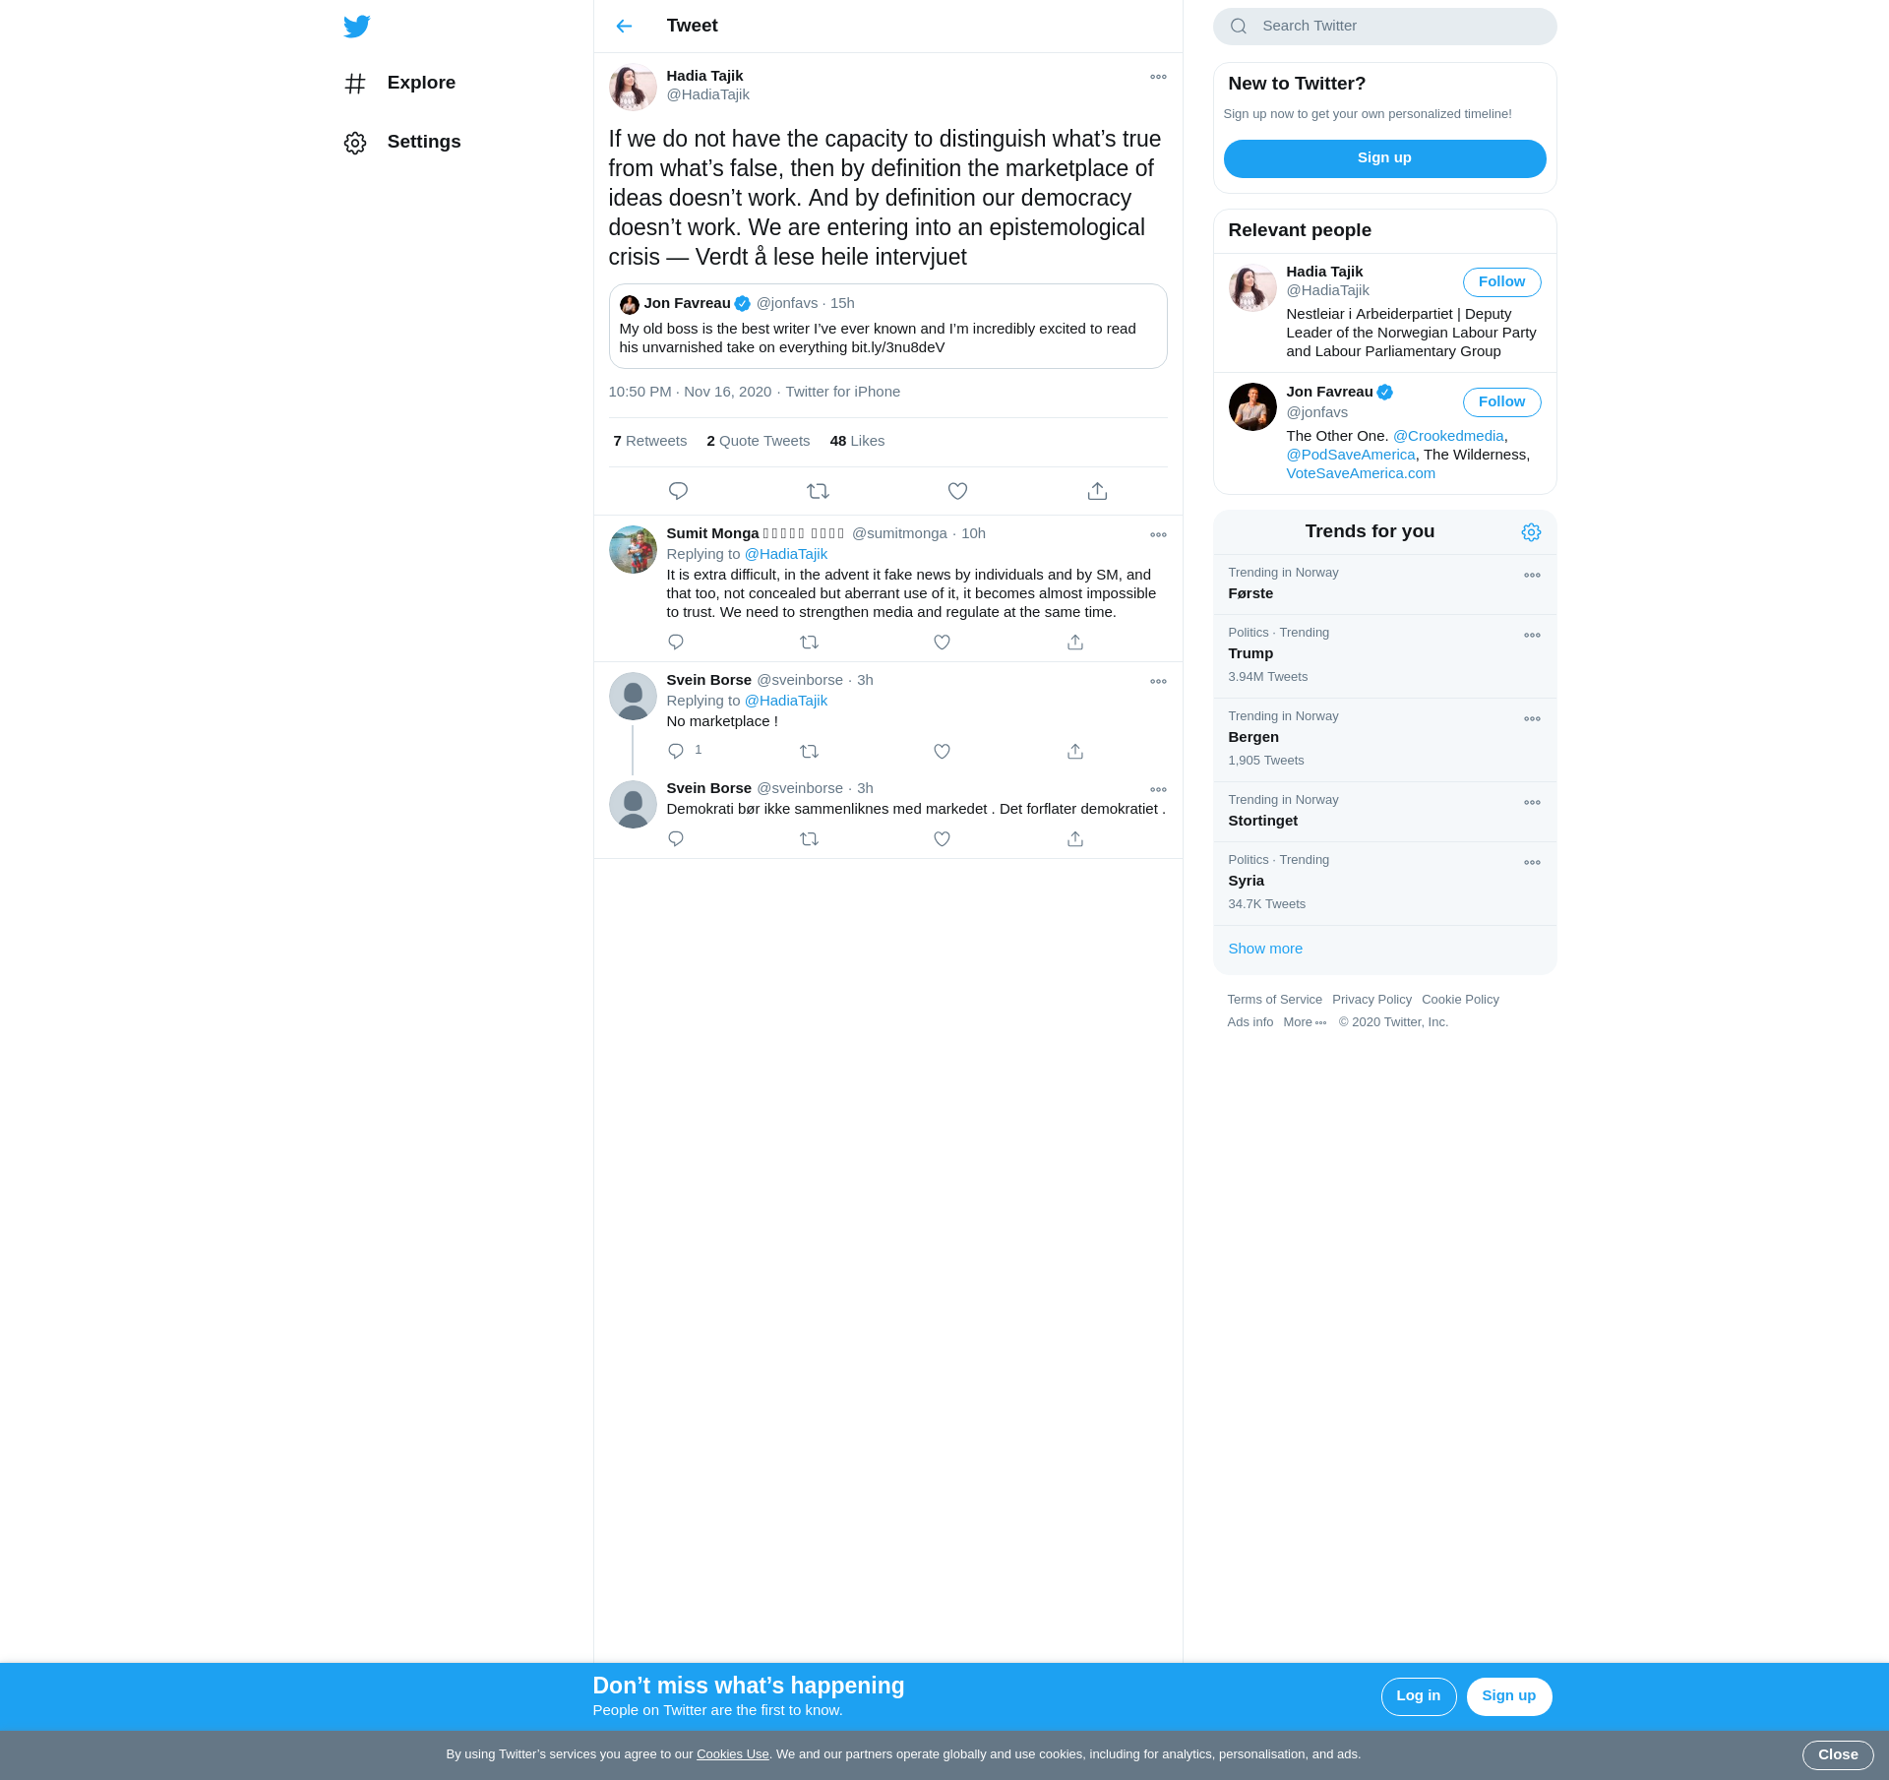Screen dimensions: 1889x1780
Task: Open more options on 'No marketplace' reply
Action: (x=1158, y=682)
